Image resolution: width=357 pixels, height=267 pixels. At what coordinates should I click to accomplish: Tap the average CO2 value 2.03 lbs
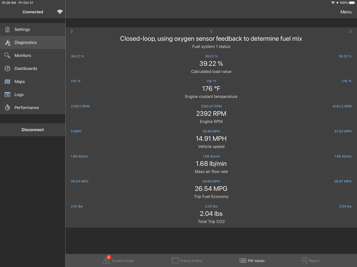tap(211, 206)
